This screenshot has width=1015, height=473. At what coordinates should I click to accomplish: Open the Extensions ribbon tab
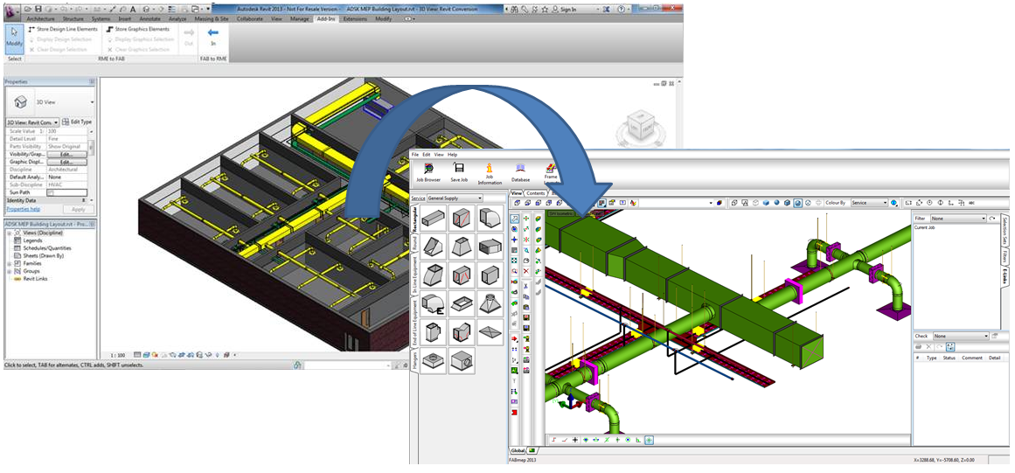[x=355, y=18]
